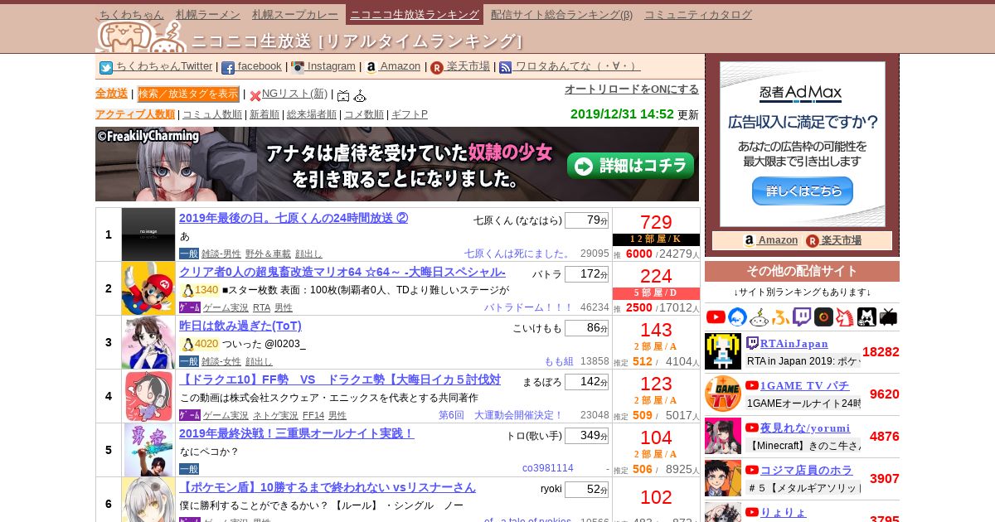Click the penguin icon beside 1340
Image resolution: width=995 pixels, height=522 pixels.
[x=187, y=290]
